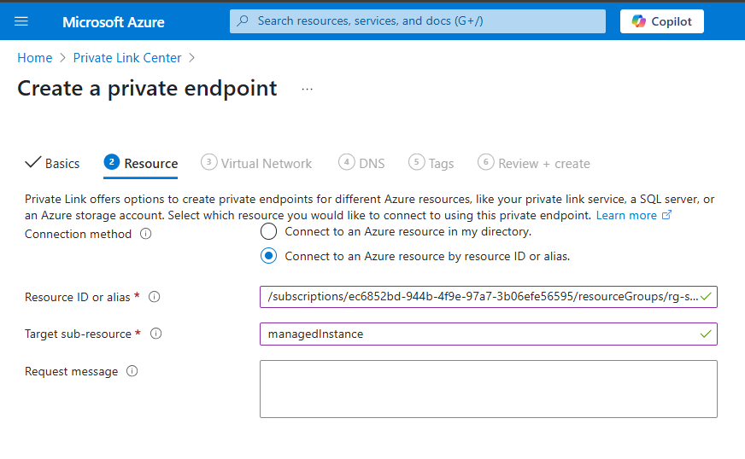Jump to Review + create tab
Viewport: 745px width, 459px height.
[534, 163]
